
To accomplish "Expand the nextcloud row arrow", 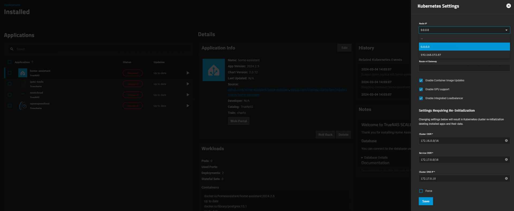I will click(x=188, y=95).
